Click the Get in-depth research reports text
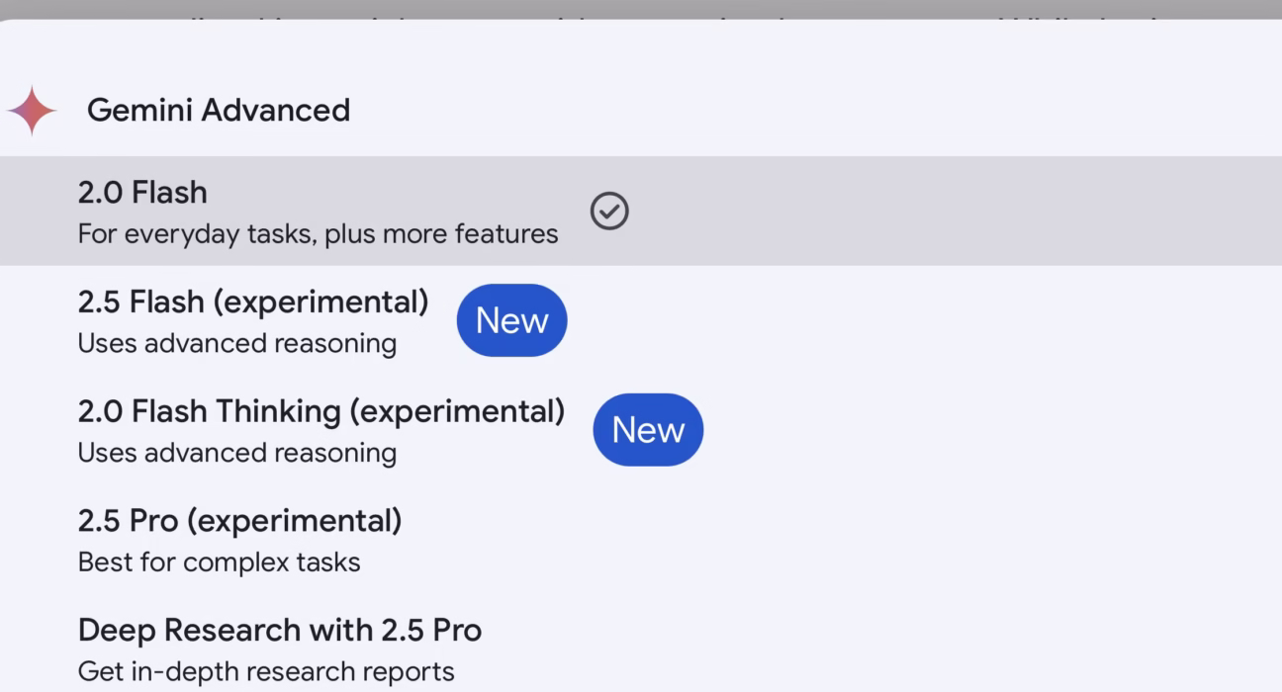 point(265,671)
